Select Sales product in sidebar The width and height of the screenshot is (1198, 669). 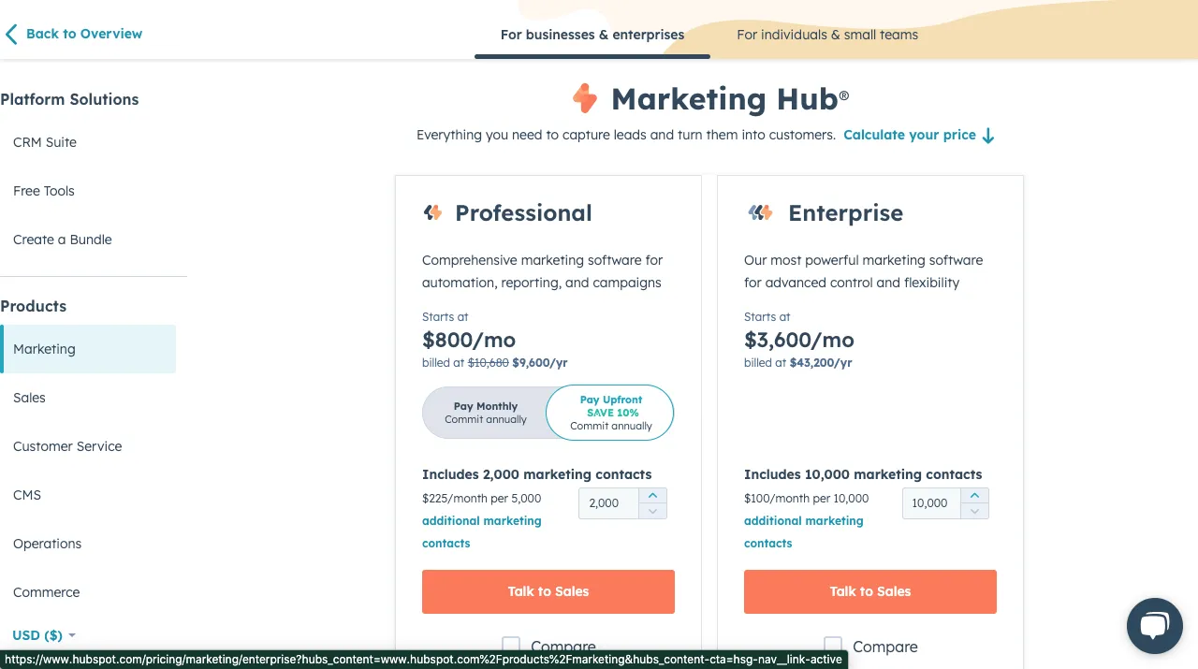point(29,398)
